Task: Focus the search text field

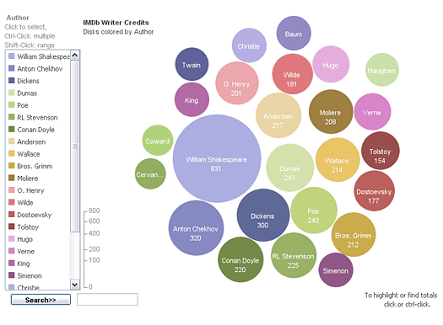Action: coord(107,300)
